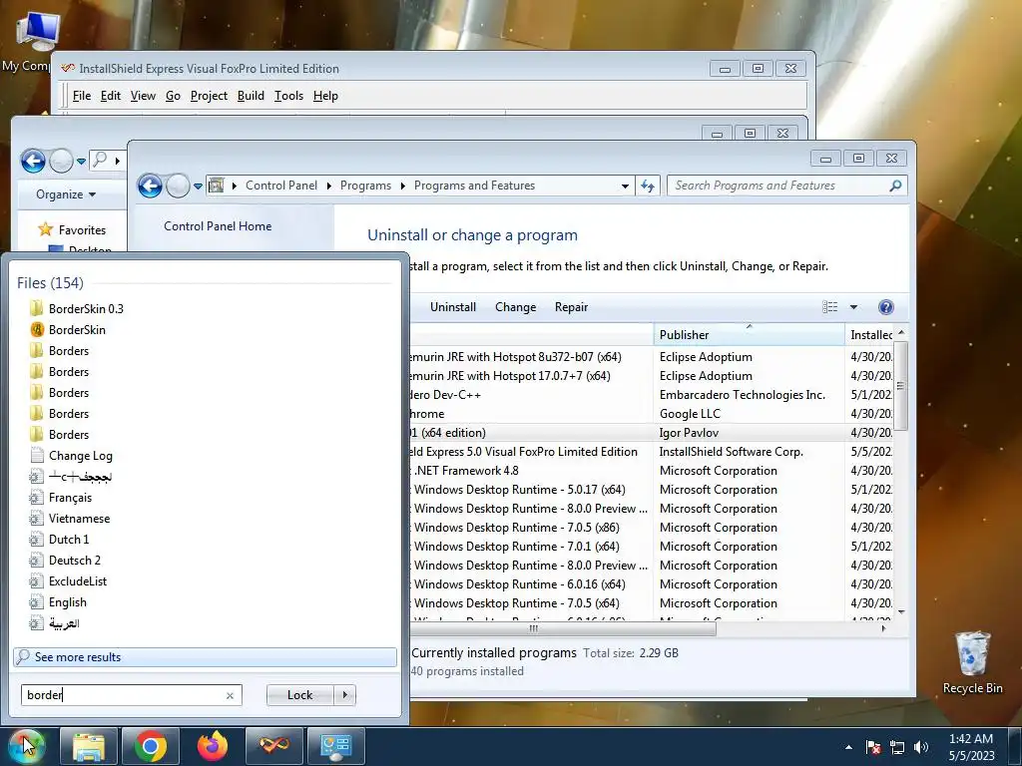Refresh the Programs and Features address bar
This screenshot has width=1022, height=766.
(647, 186)
